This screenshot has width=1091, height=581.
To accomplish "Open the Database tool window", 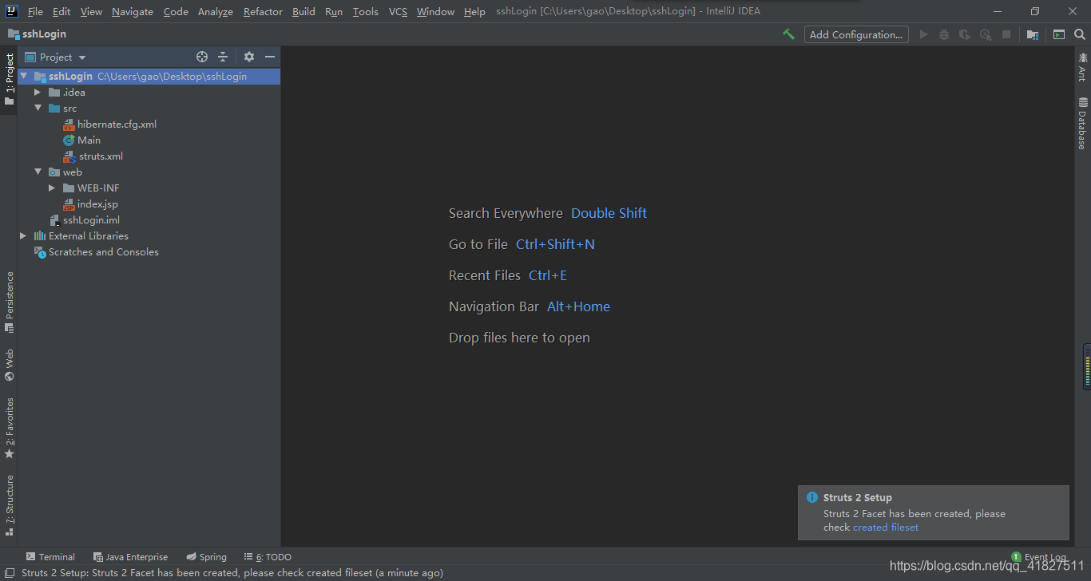I will [1082, 123].
